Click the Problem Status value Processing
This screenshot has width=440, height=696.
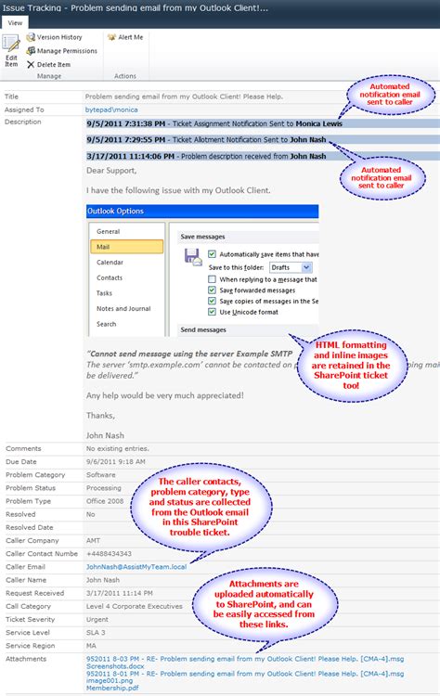click(103, 488)
